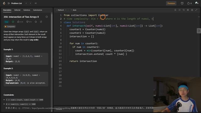
Task: Click 'for num in counter1:' line
Action: click(x=84, y=43)
